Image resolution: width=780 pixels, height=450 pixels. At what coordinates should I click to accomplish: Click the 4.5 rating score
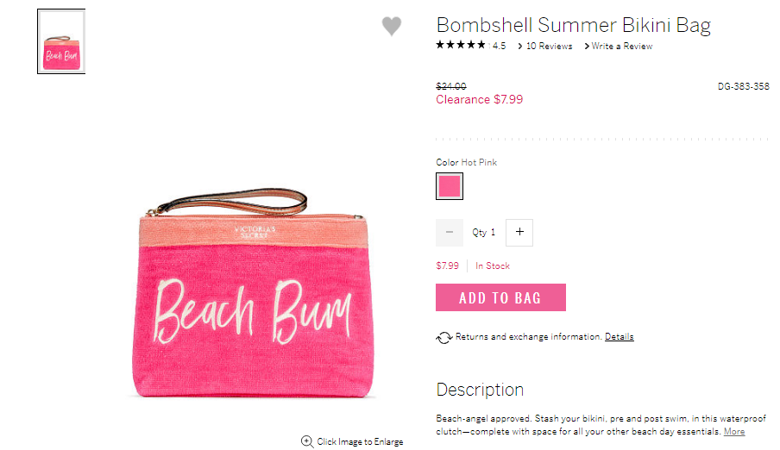point(499,47)
